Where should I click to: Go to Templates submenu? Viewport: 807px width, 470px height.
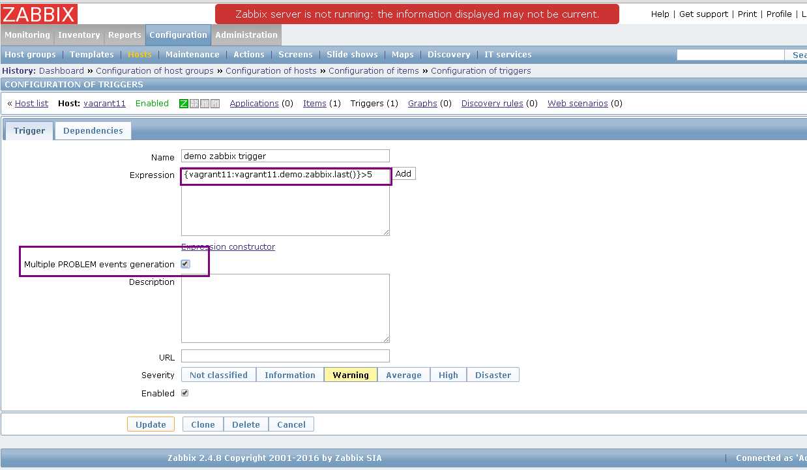92,55
